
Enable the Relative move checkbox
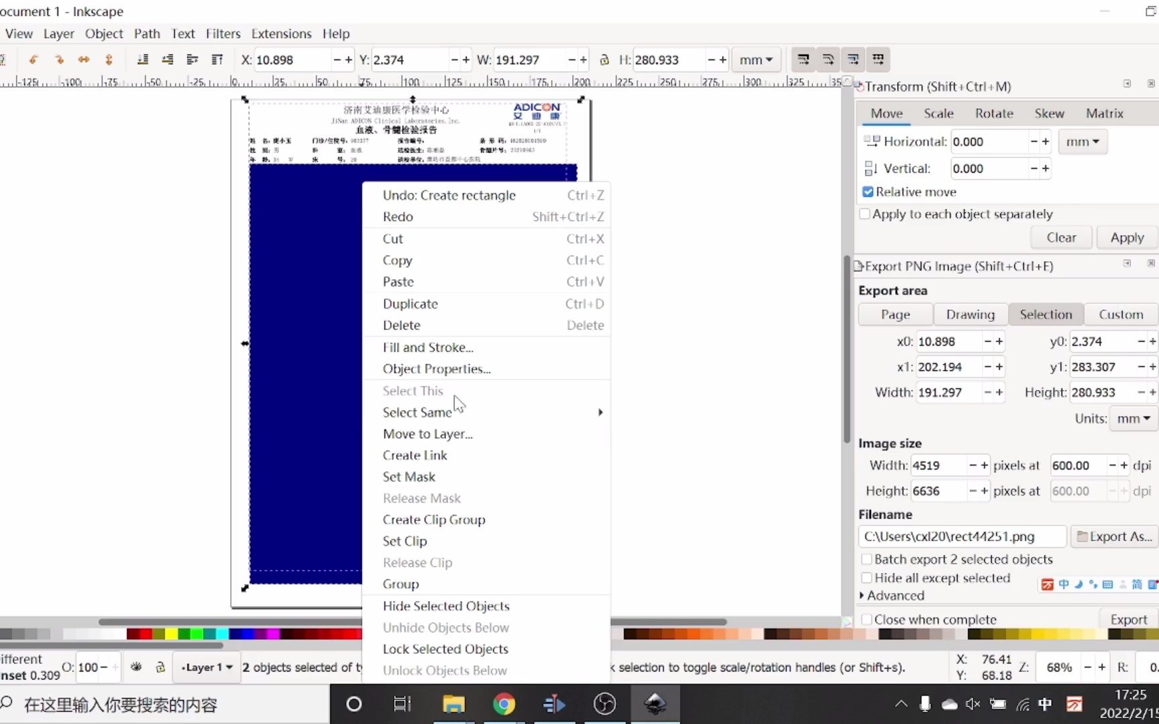(x=868, y=192)
